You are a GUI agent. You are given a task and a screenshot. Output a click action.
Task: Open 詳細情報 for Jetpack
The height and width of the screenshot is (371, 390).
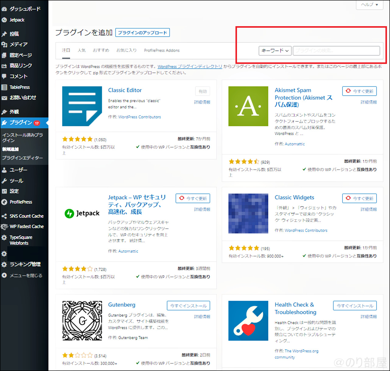(x=202, y=209)
